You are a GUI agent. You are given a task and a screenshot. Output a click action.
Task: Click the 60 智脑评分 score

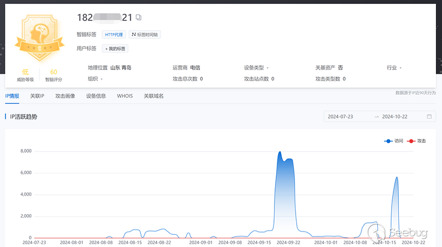coord(54,75)
